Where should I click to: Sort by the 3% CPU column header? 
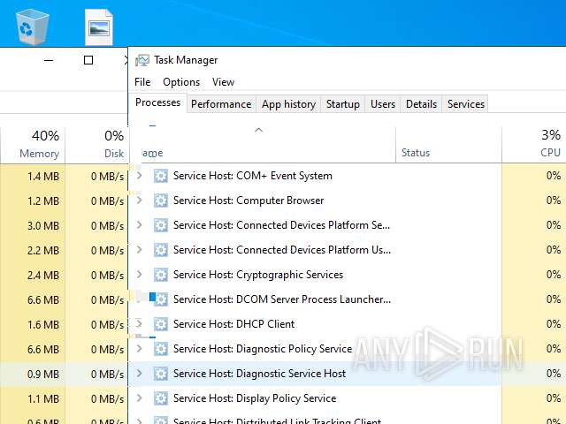pyautogui.click(x=534, y=145)
